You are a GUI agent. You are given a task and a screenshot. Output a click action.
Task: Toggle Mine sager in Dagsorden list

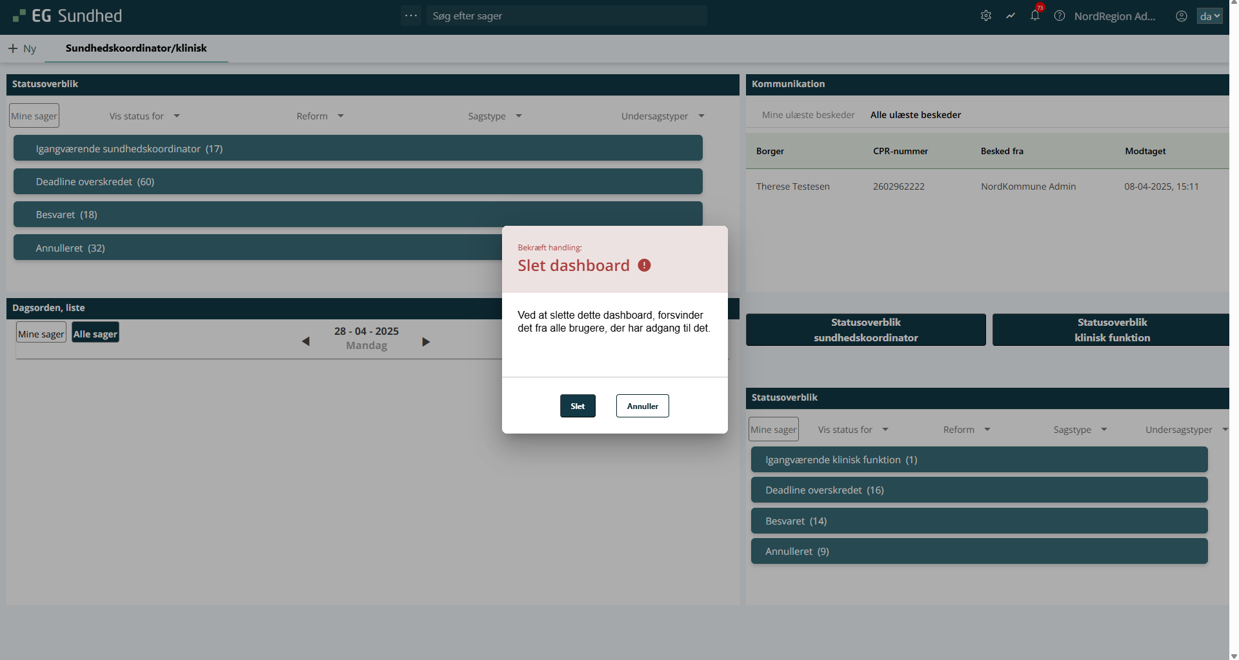pos(41,334)
